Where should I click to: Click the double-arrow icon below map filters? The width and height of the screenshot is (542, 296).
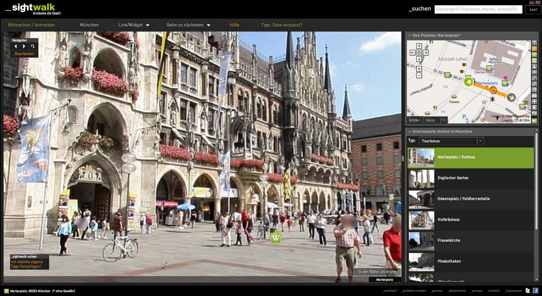534,121
